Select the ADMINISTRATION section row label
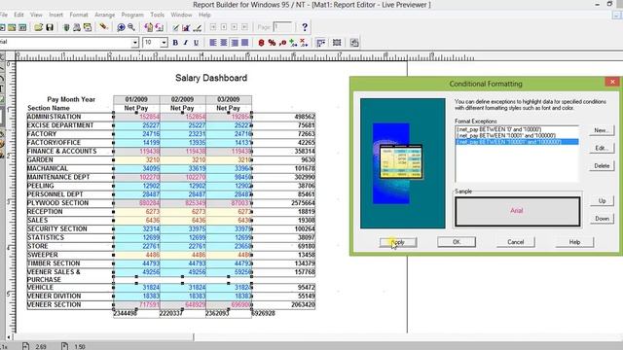 [55, 117]
